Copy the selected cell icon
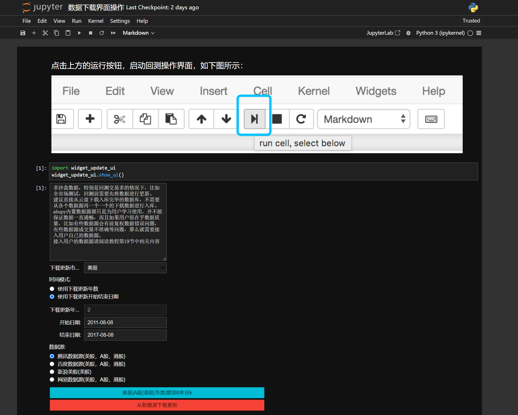This screenshot has width=518, height=415. [56, 33]
